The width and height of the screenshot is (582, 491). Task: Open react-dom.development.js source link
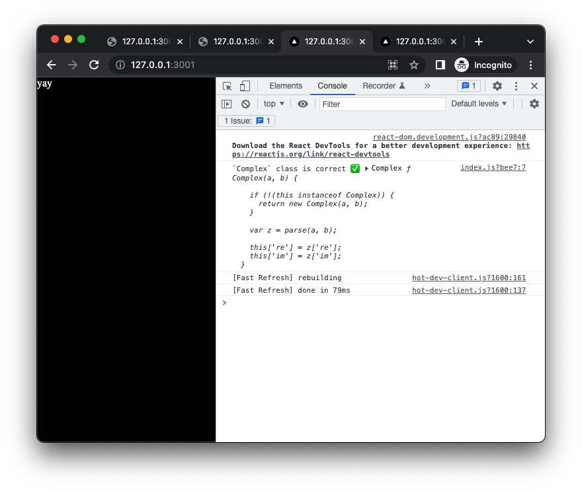tap(449, 137)
